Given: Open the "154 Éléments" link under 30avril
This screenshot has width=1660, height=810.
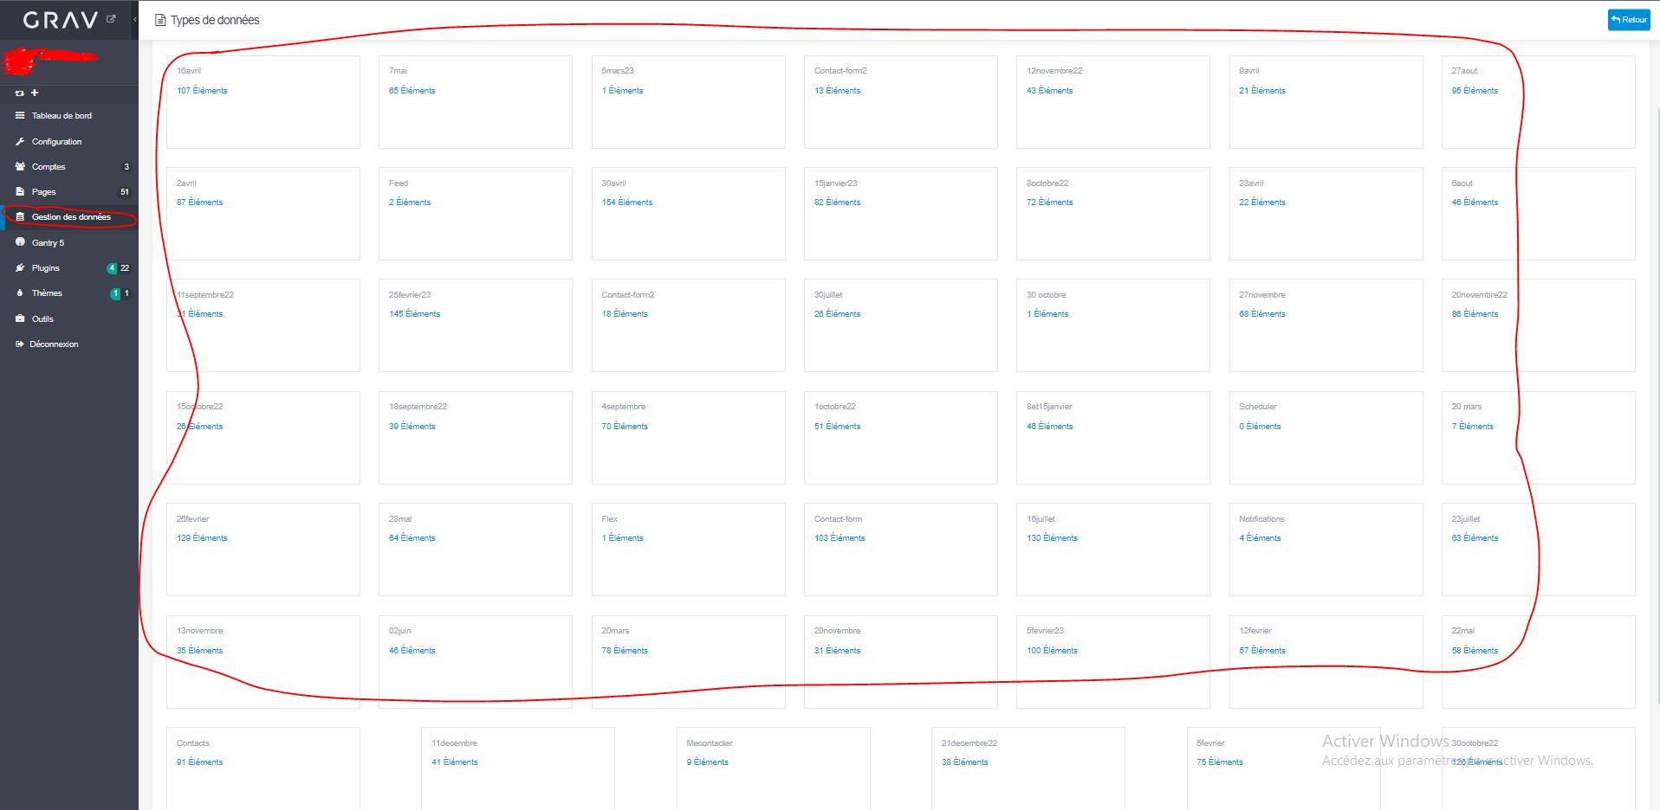Looking at the screenshot, I should [x=627, y=202].
